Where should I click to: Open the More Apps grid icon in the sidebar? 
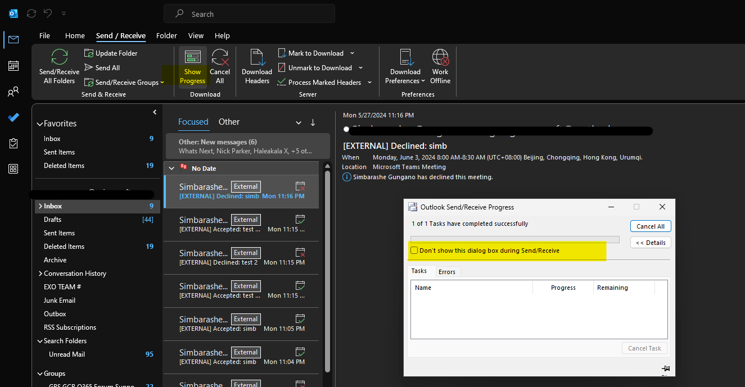[x=13, y=169]
